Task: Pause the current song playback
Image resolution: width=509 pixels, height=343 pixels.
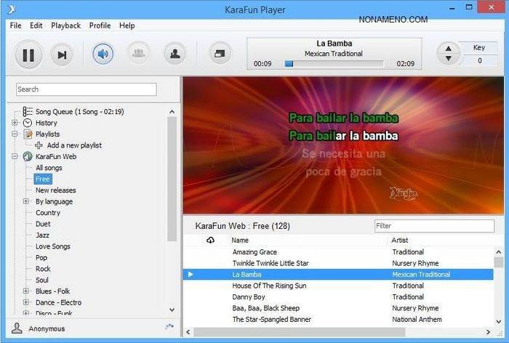Action: [28, 55]
